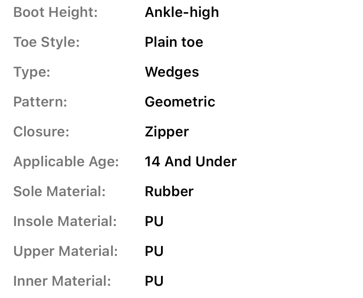Click the "Closure:" label
This screenshot has height=298, width=363.
[41, 132]
